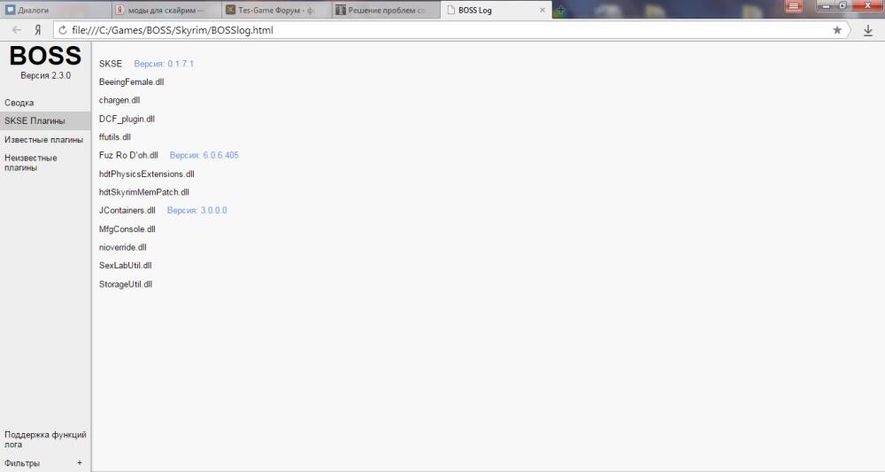Click ffutils.dll entry

(114, 136)
